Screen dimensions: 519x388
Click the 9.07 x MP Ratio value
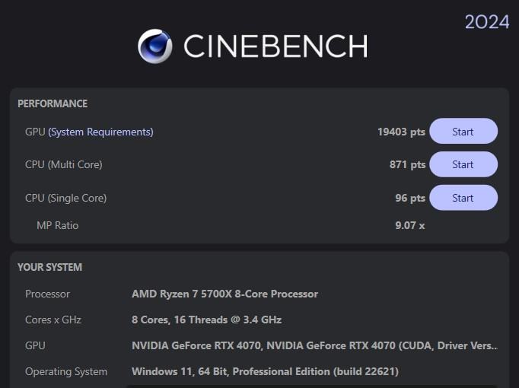click(x=409, y=225)
